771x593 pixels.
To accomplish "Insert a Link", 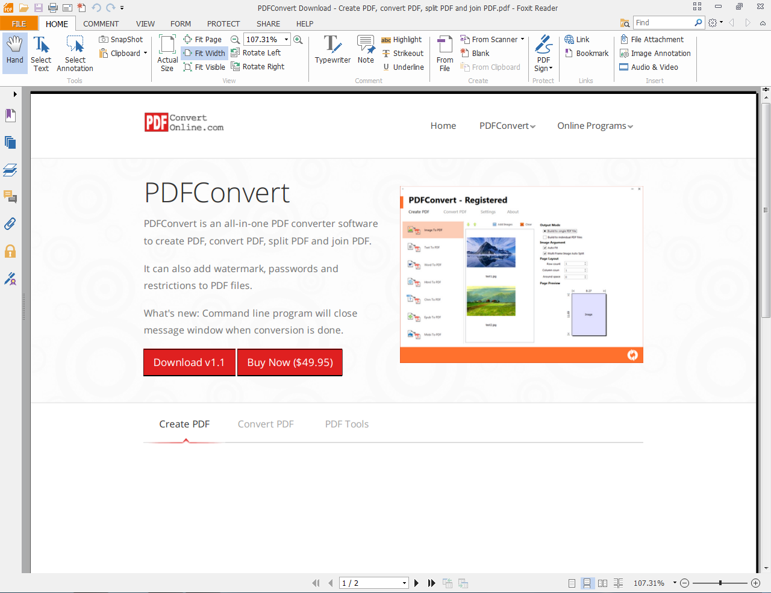I will tap(577, 39).
